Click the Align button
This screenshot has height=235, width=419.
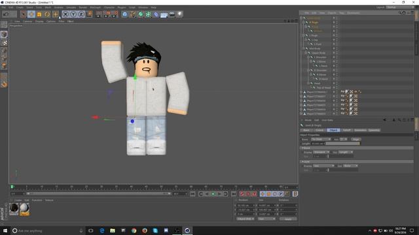click(x=355, y=139)
